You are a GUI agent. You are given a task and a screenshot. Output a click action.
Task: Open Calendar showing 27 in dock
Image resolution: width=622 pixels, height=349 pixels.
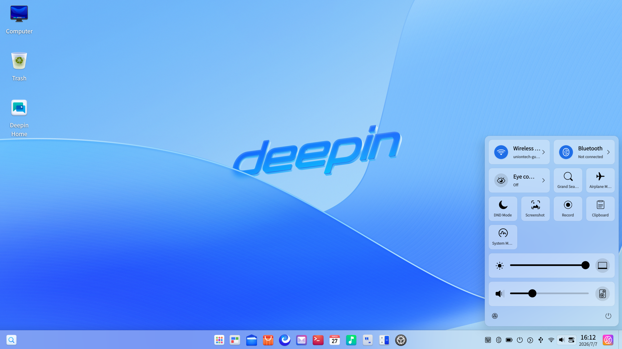click(x=335, y=340)
